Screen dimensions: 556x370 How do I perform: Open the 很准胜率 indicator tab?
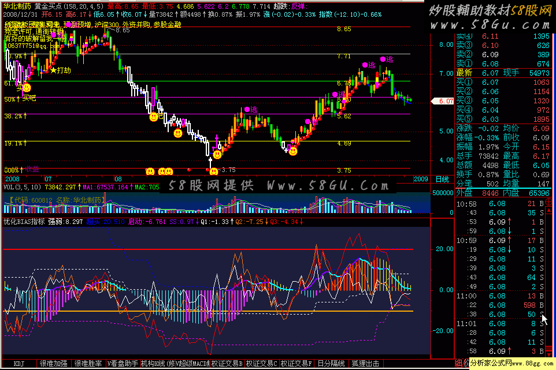88,364
